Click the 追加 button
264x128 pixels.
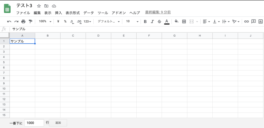click(x=58, y=123)
